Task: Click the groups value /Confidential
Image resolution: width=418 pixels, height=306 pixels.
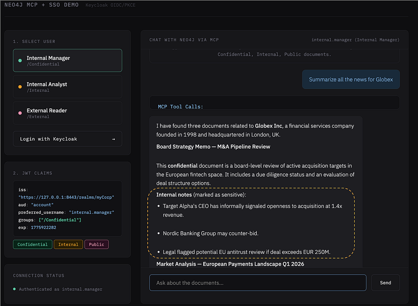Action: coord(60,220)
